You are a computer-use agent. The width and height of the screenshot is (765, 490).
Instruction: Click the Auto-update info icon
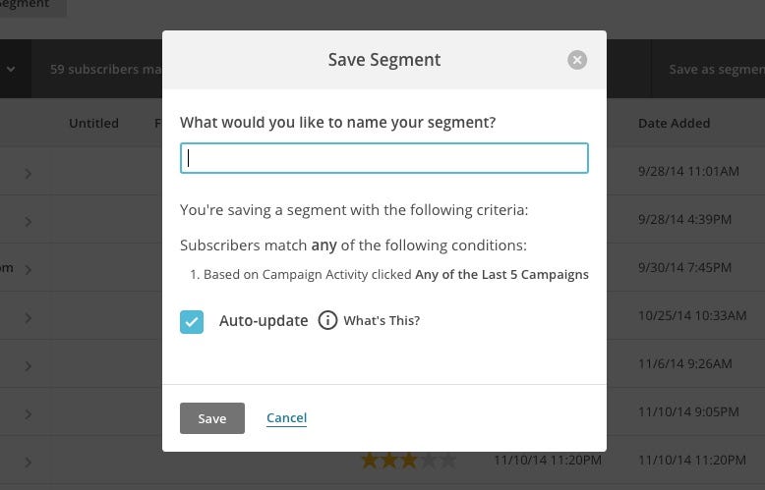327,321
